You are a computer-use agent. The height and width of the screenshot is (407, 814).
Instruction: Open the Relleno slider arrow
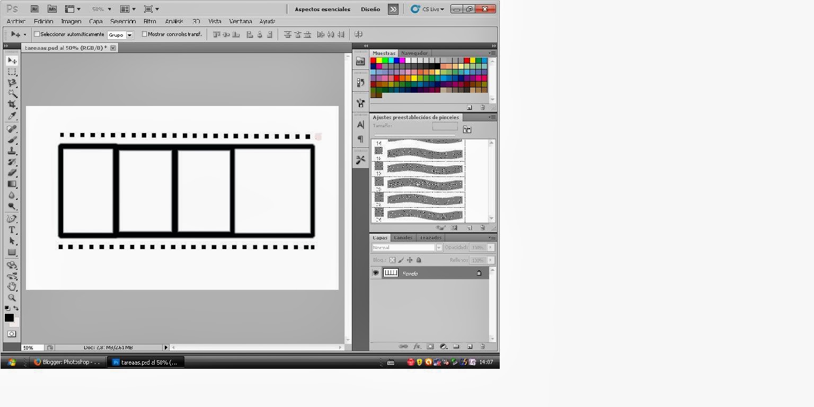491,260
